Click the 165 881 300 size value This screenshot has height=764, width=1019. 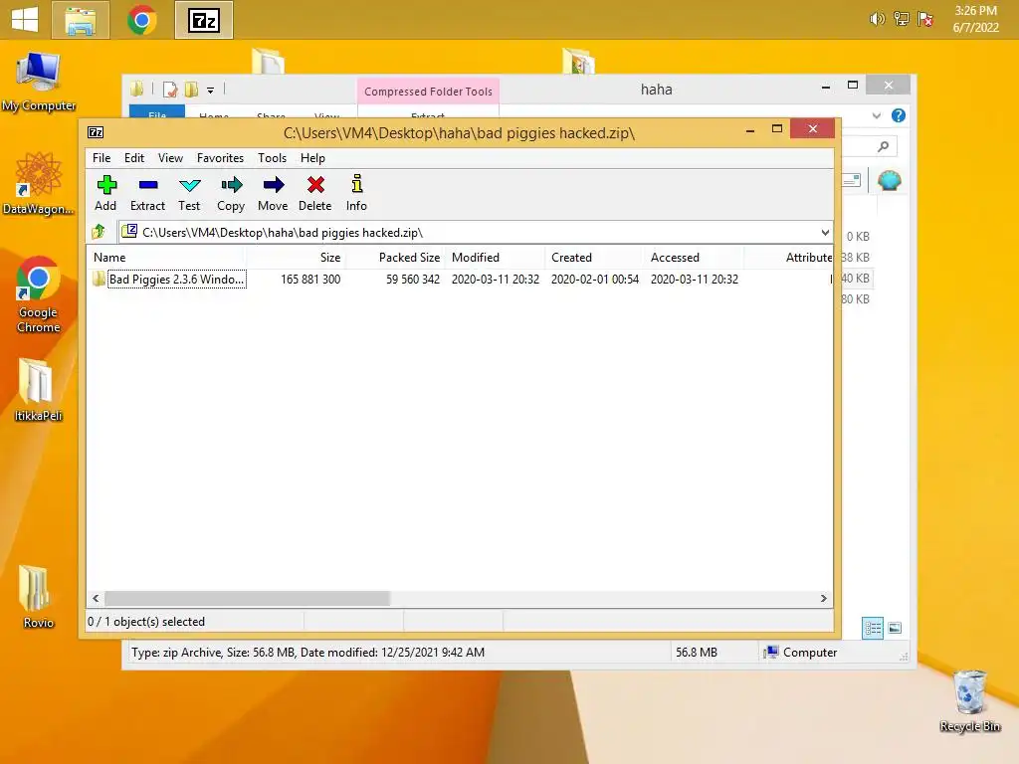(310, 280)
